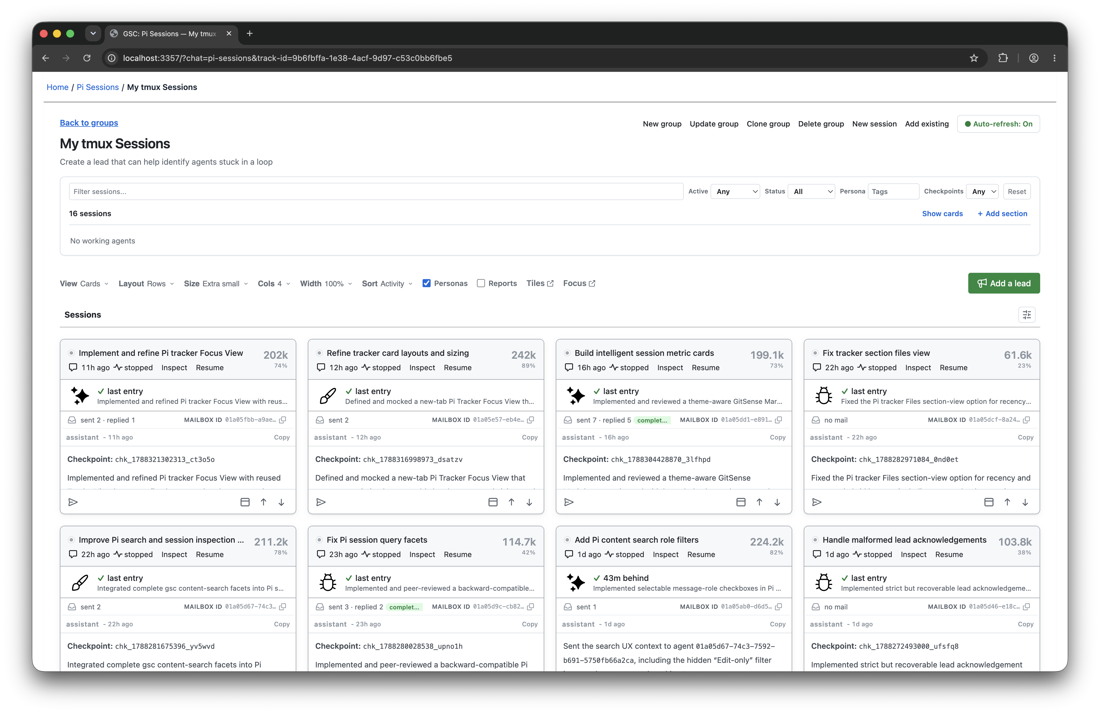Toggle status dot on Handle malformed lead card
The height and width of the screenshot is (714, 1100).
pyautogui.click(x=815, y=540)
